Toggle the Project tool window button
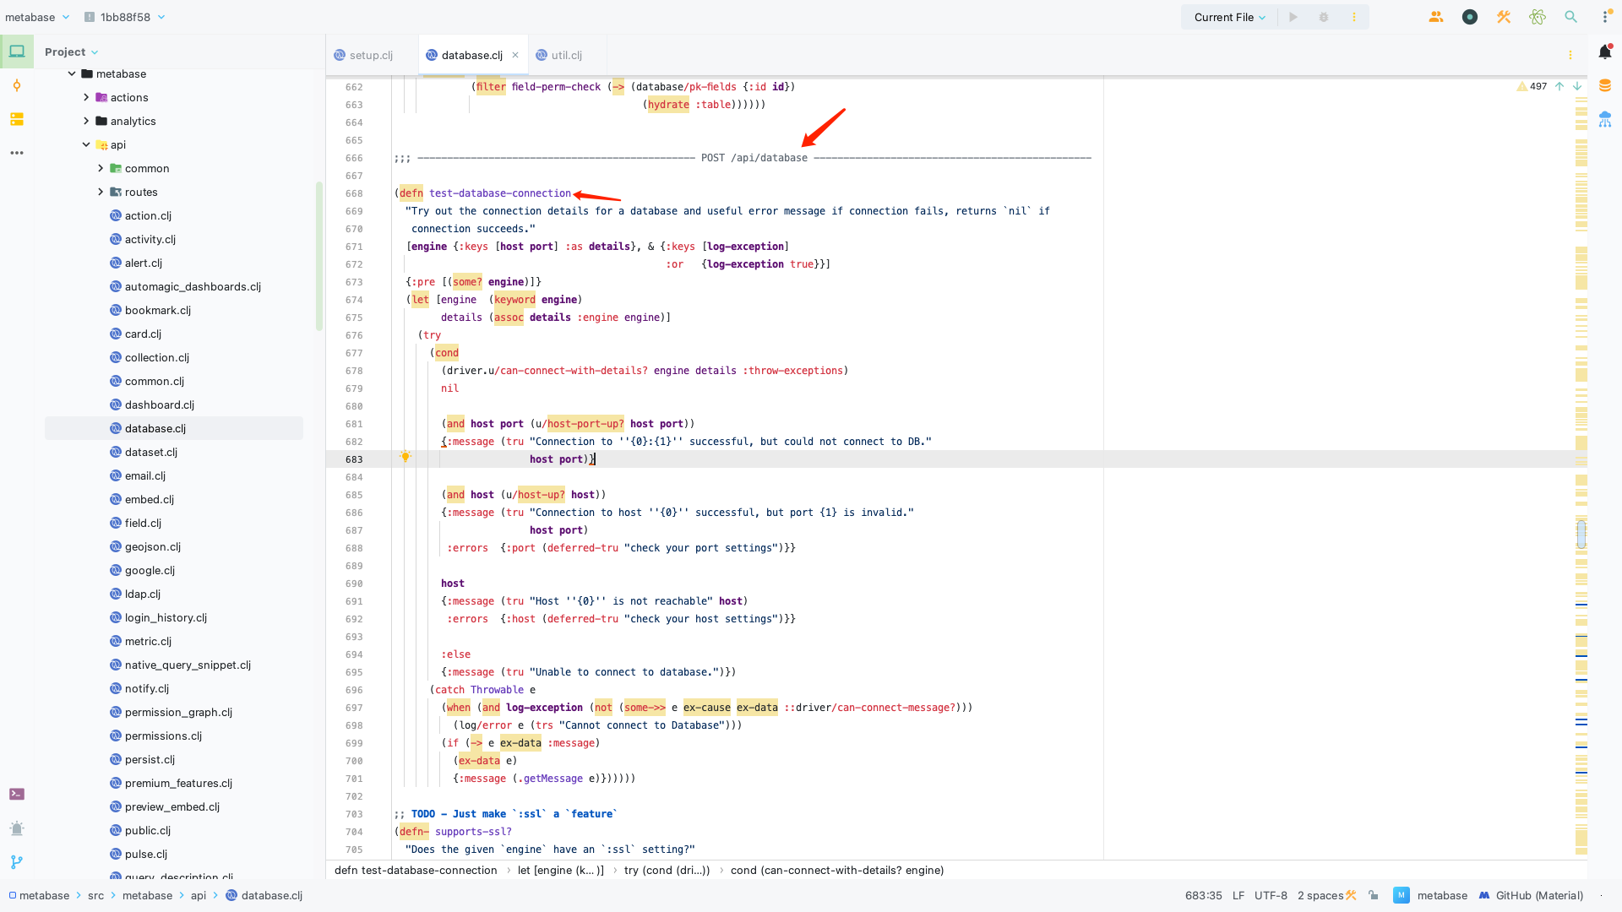 (x=17, y=52)
